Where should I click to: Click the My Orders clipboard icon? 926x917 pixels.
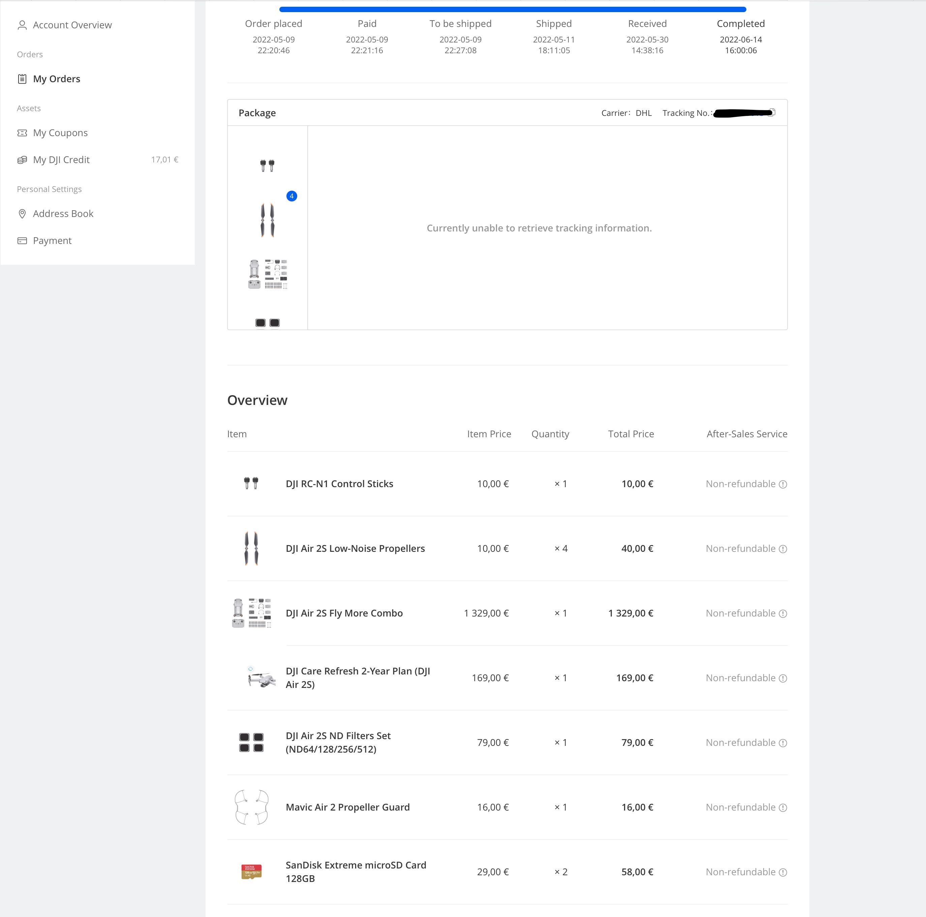pyautogui.click(x=22, y=78)
